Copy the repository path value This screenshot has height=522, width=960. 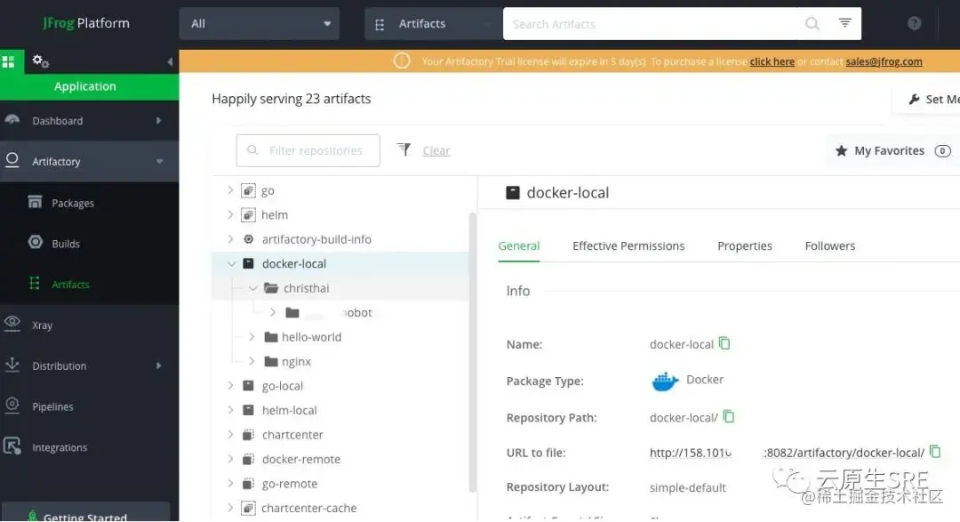click(729, 416)
